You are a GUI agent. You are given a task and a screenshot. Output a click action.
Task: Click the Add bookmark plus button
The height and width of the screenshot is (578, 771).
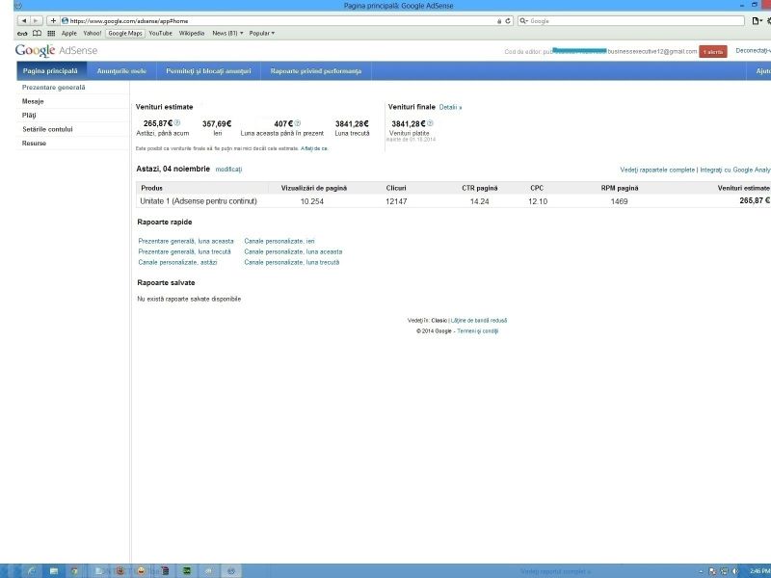[53, 20]
